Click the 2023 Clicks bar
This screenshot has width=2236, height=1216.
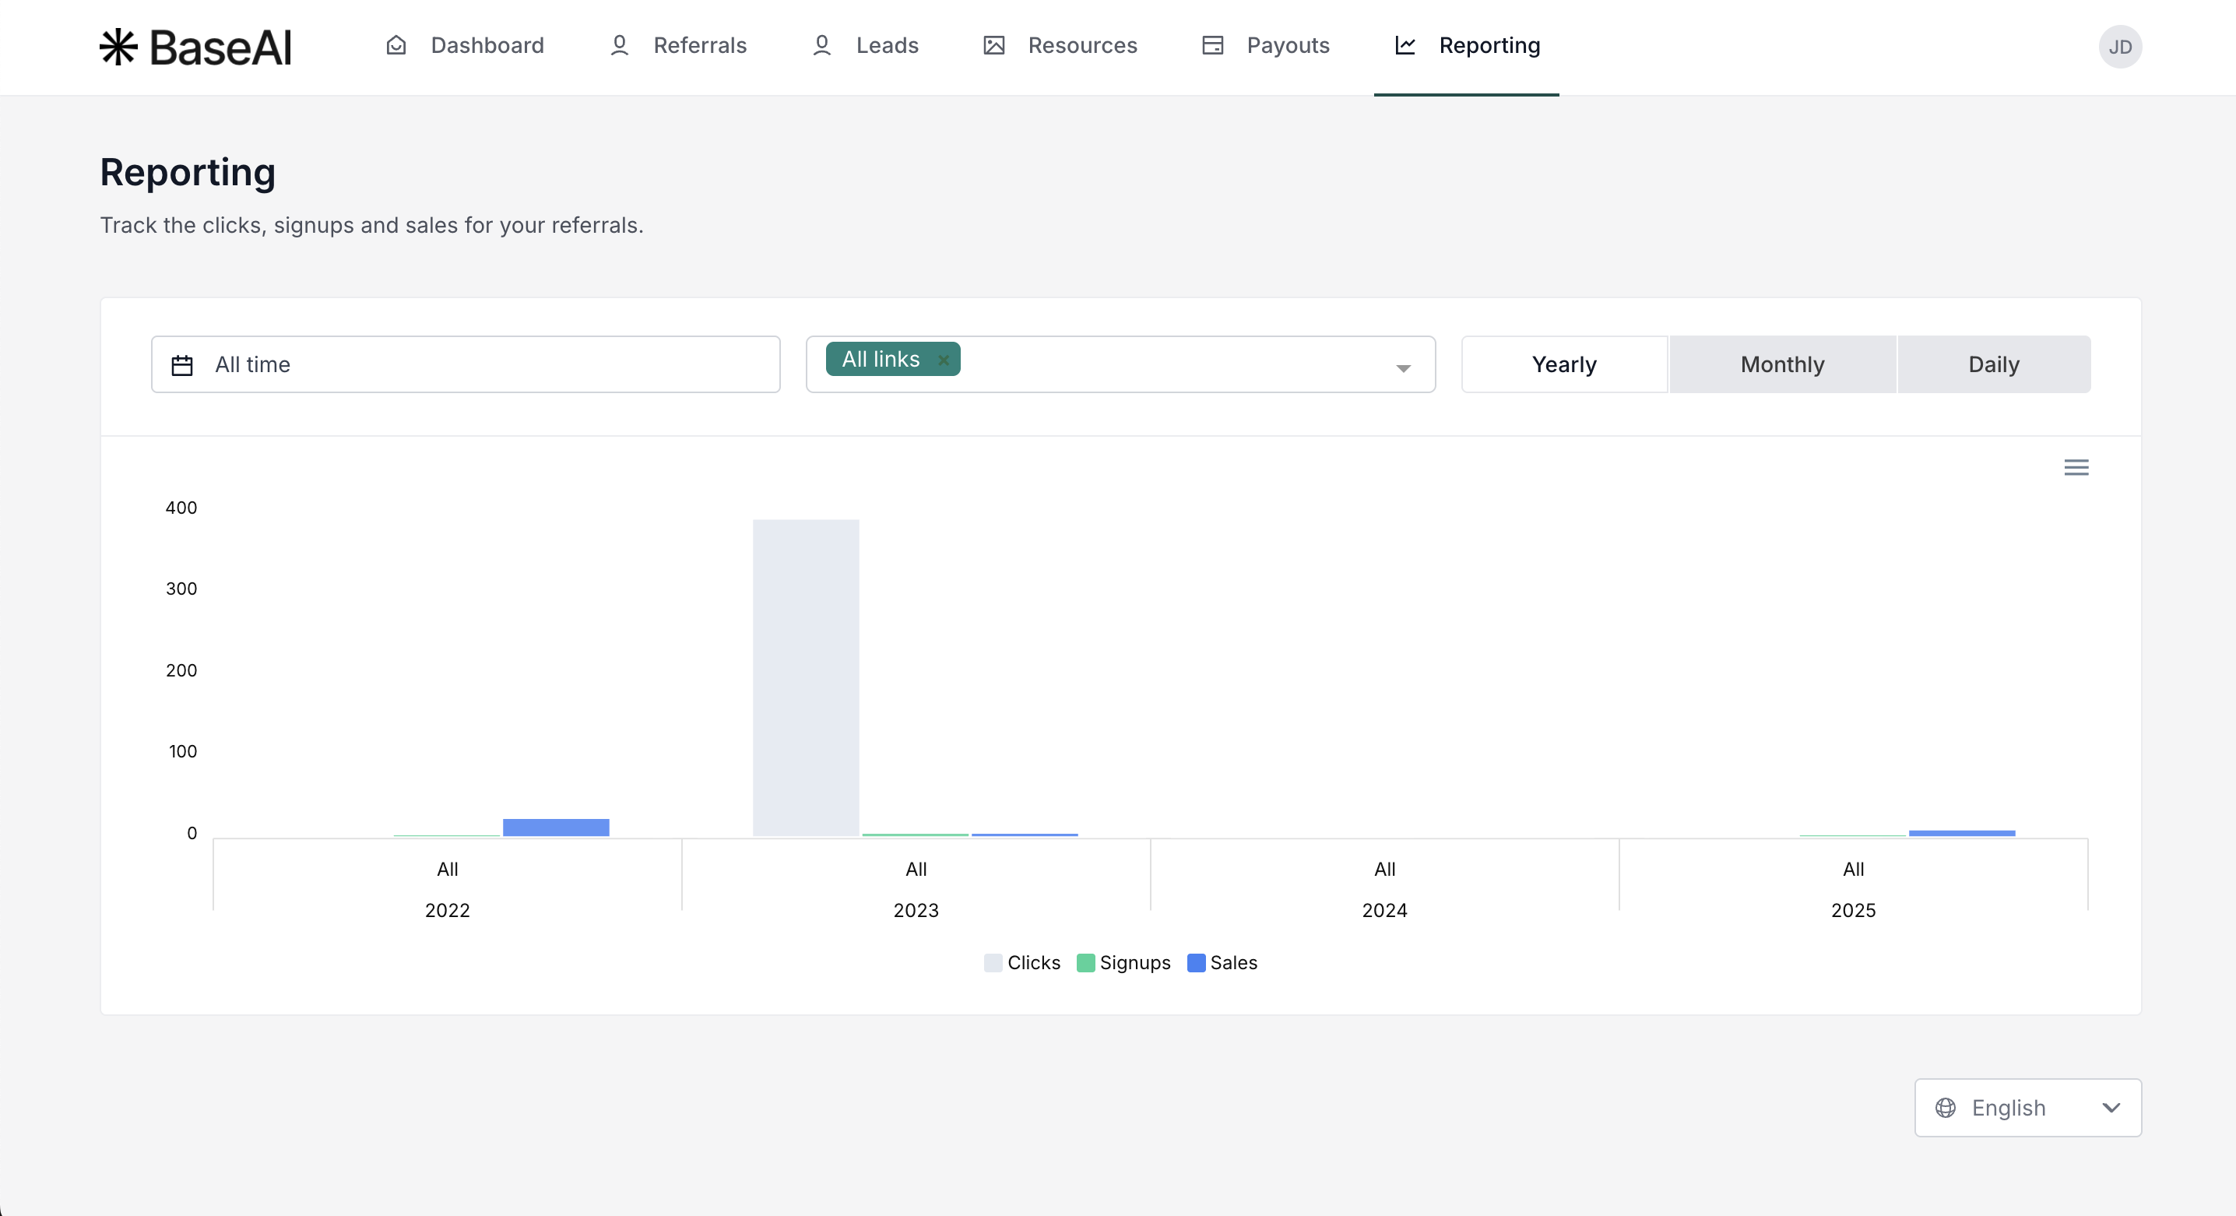point(806,677)
